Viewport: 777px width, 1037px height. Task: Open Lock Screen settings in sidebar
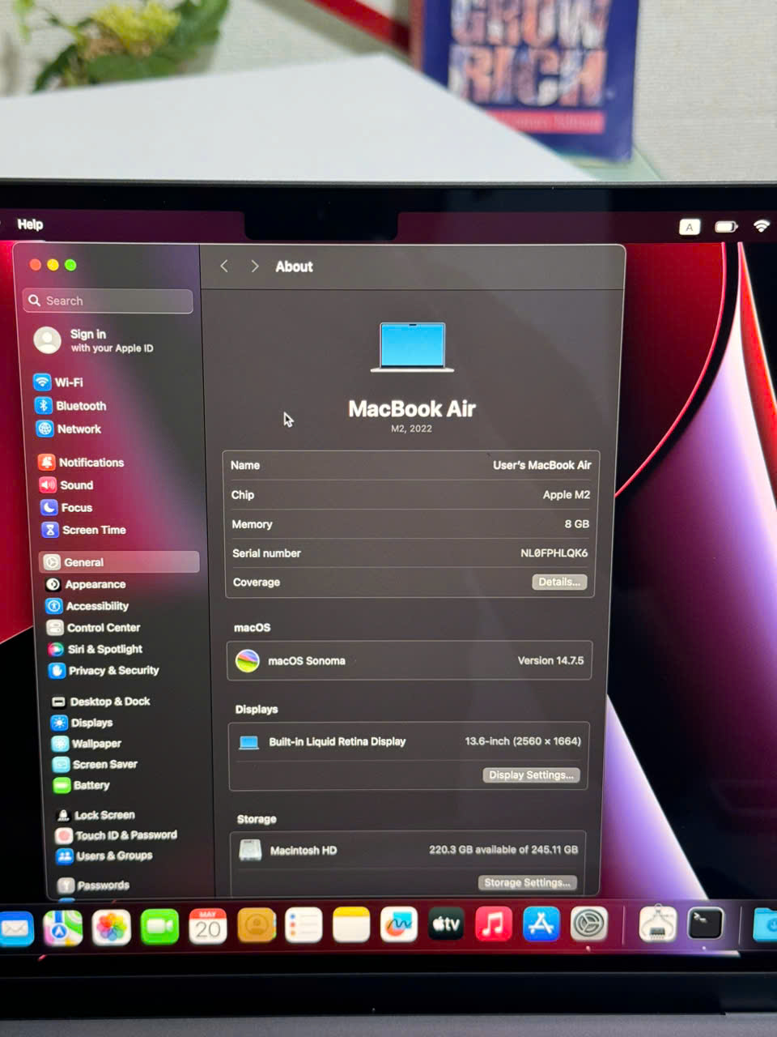tap(96, 815)
